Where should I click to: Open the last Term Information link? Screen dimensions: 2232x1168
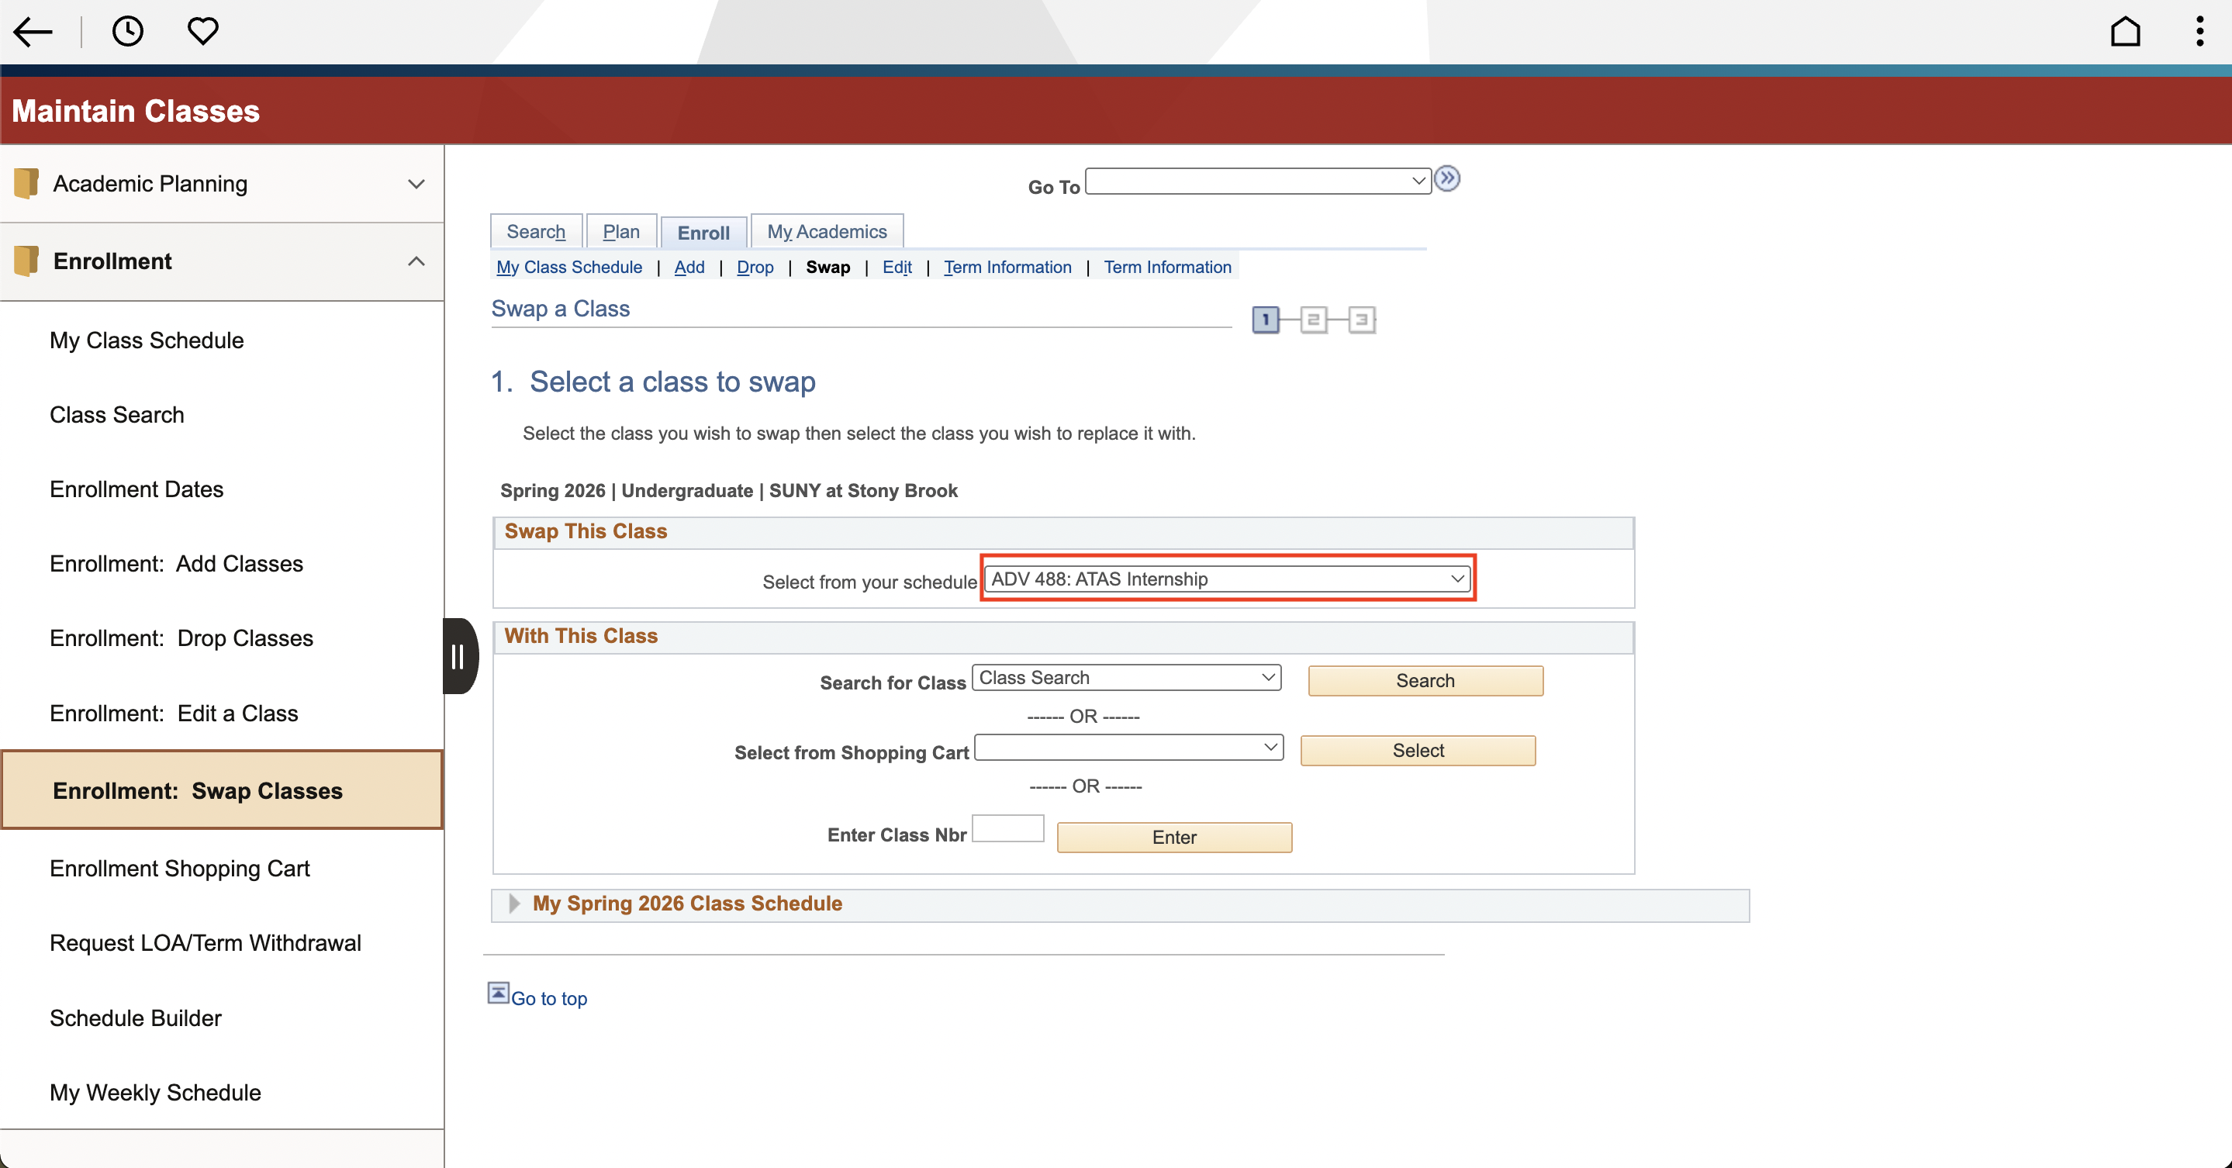[1166, 267]
